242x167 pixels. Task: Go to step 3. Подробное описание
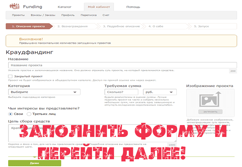point(121,26)
